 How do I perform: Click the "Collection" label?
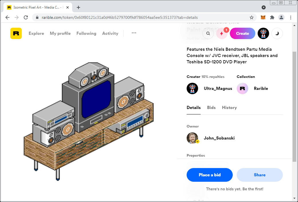coord(246,77)
